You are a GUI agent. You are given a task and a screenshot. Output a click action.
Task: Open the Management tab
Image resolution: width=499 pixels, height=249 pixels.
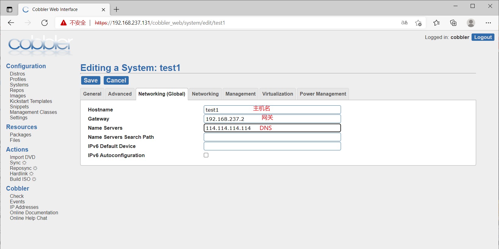(241, 94)
